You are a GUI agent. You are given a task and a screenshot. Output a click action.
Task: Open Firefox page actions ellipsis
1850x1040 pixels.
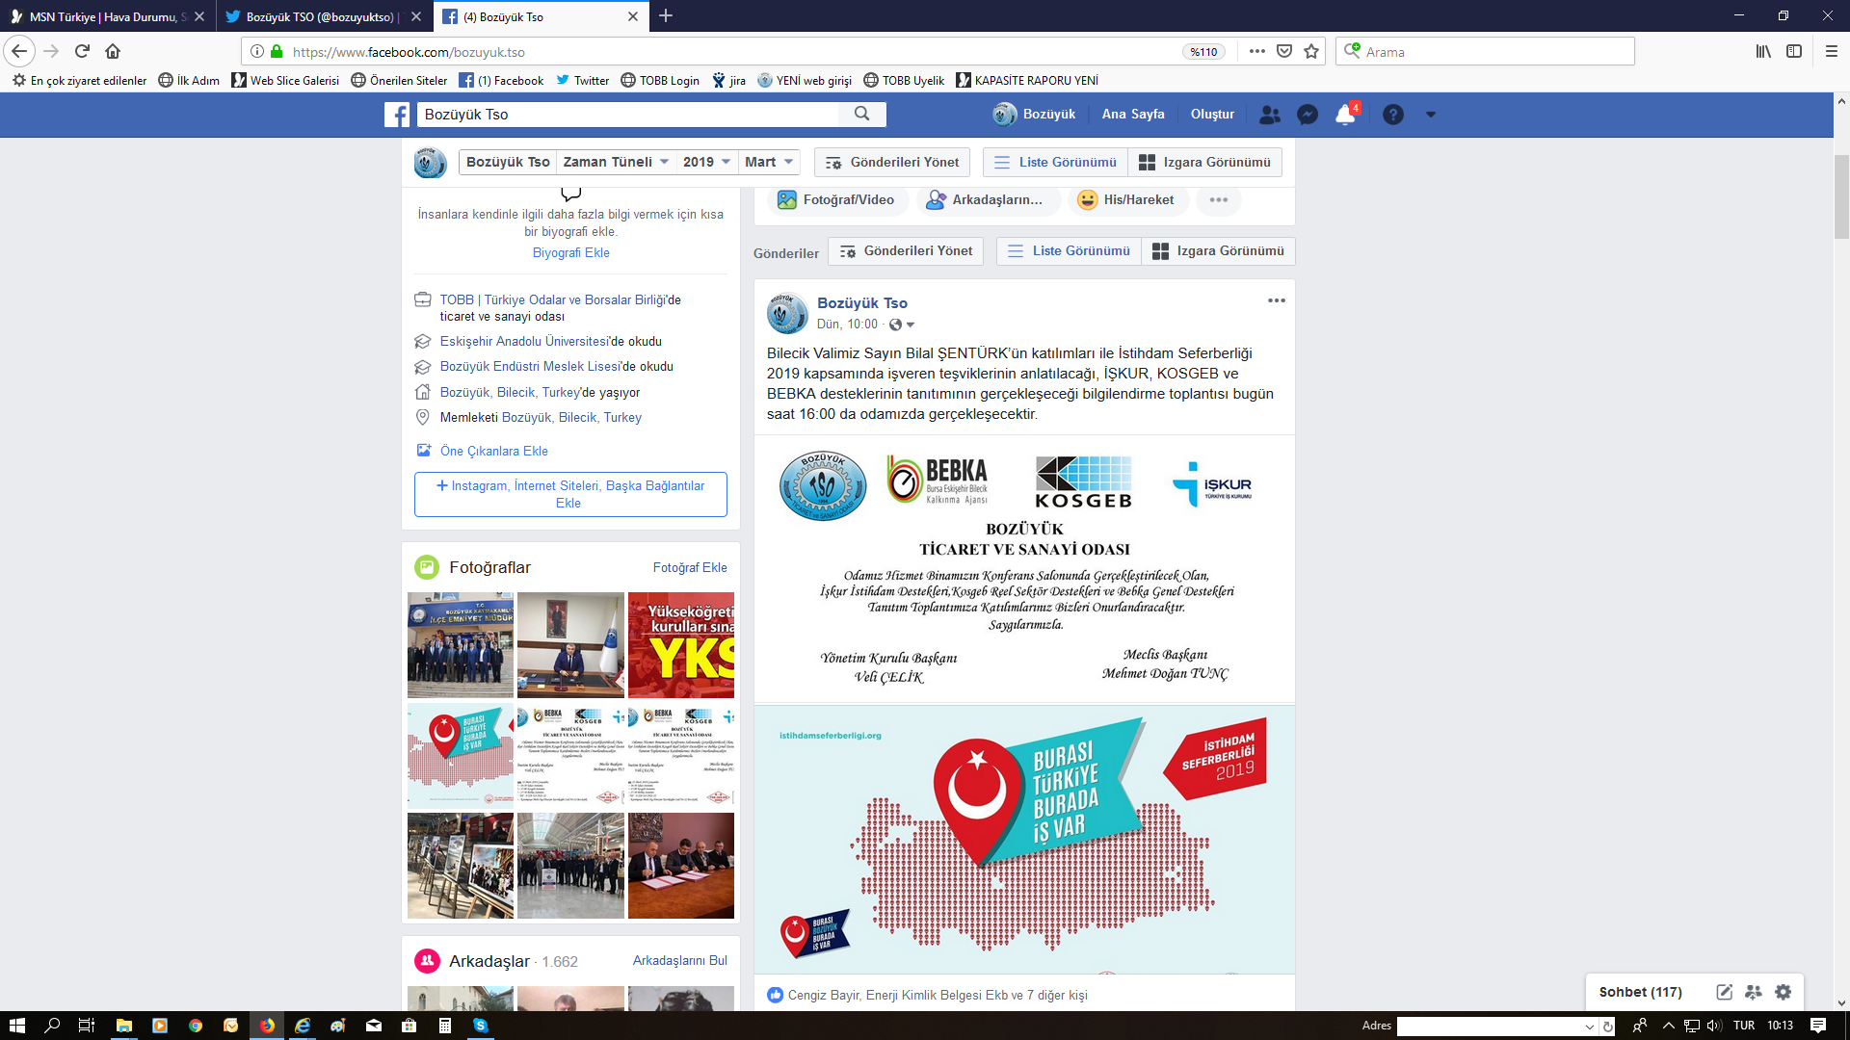[1257, 51]
